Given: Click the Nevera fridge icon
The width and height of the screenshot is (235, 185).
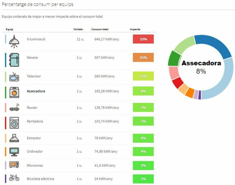Looking at the screenshot, I should [x=14, y=60].
